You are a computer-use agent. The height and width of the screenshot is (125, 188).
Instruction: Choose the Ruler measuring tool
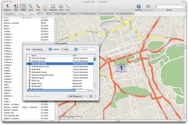tap(38, 7)
